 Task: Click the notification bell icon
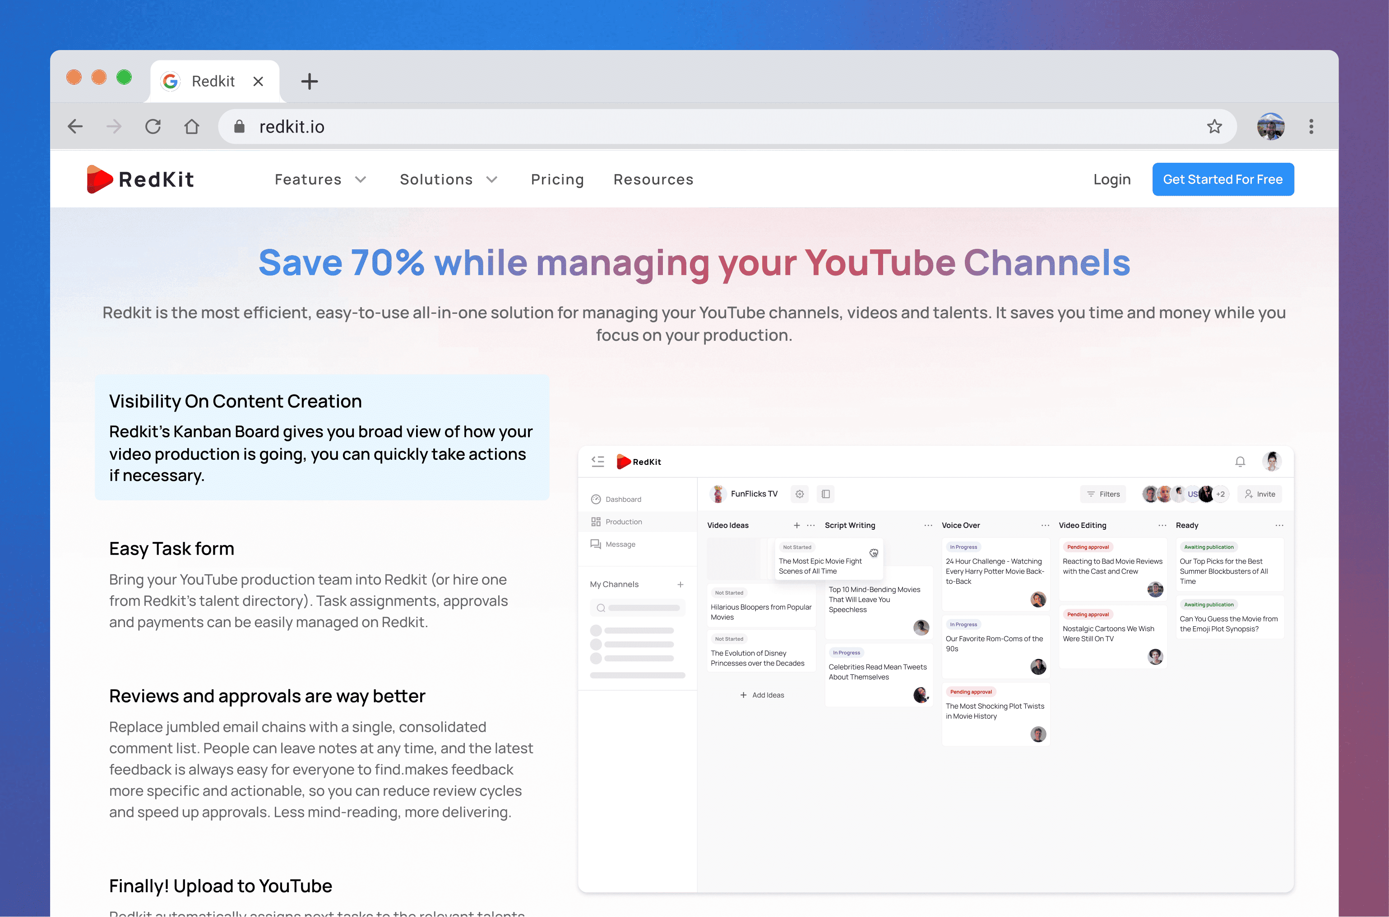pyautogui.click(x=1240, y=461)
